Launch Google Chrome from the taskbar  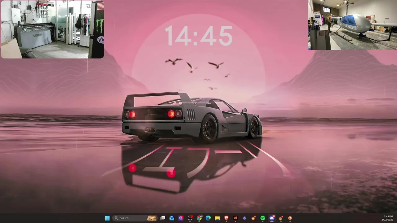click(199, 218)
